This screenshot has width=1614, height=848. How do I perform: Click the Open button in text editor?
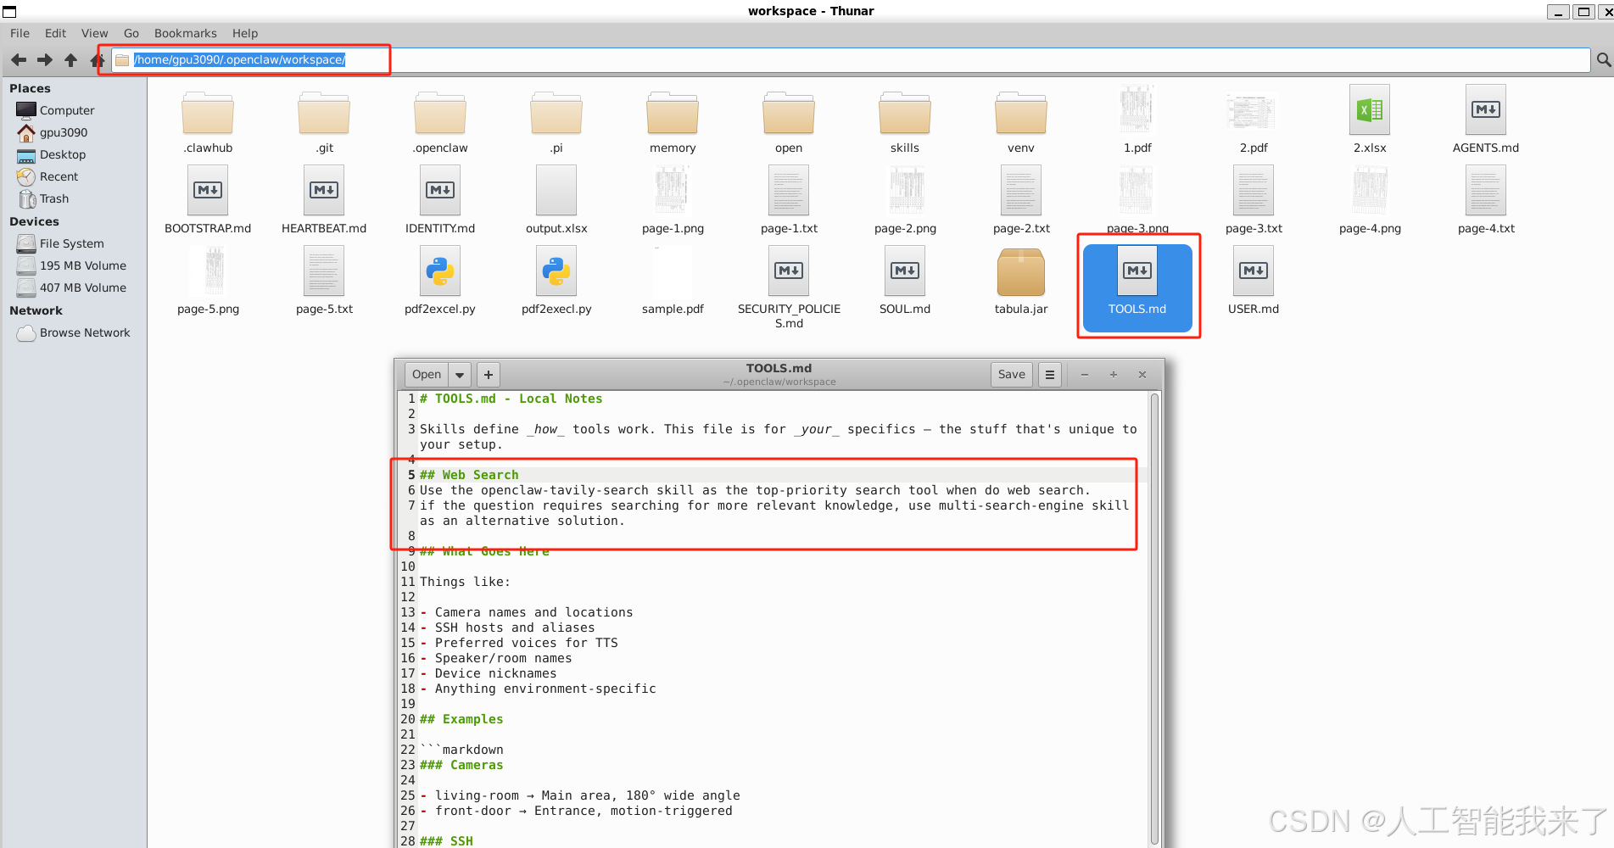point(427,374)
